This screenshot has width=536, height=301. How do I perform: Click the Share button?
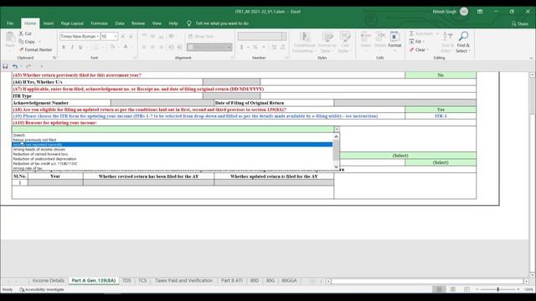tap(520, 23)
